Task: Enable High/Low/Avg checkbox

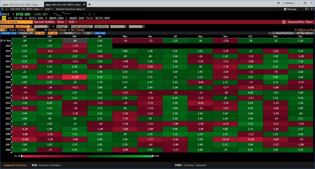Action: pyautogui.click(x=296, y=30)
